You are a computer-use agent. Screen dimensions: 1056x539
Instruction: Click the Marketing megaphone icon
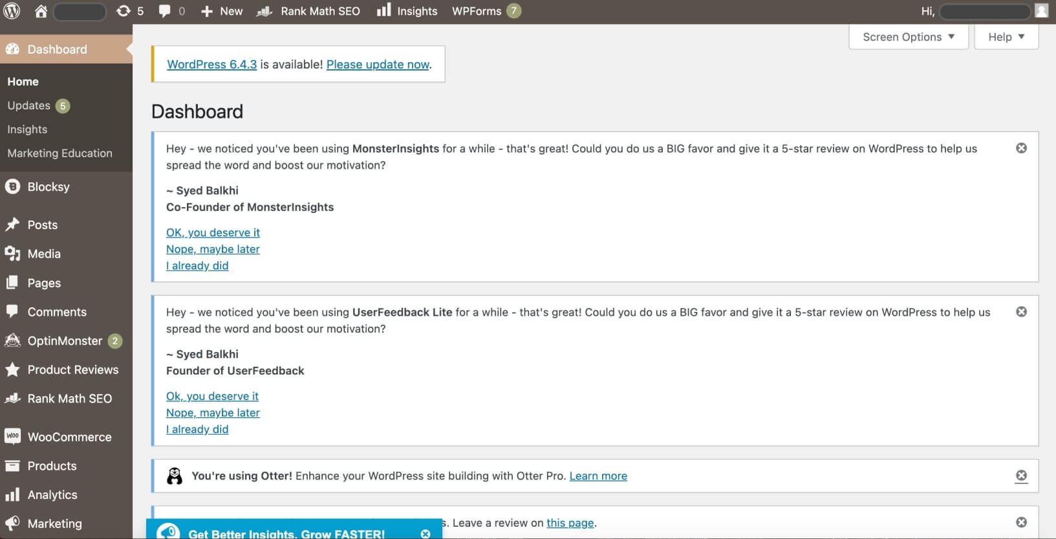[x=12, y=523]
